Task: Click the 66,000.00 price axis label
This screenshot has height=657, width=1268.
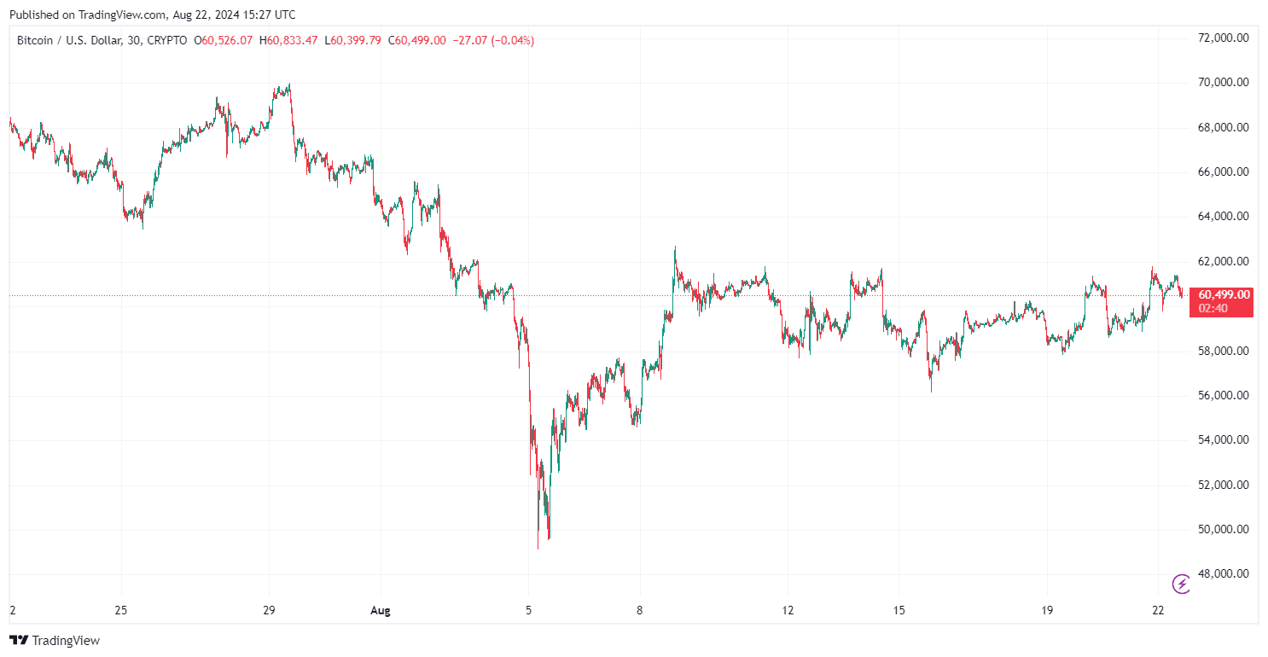Action: [x=1224, y=172]
